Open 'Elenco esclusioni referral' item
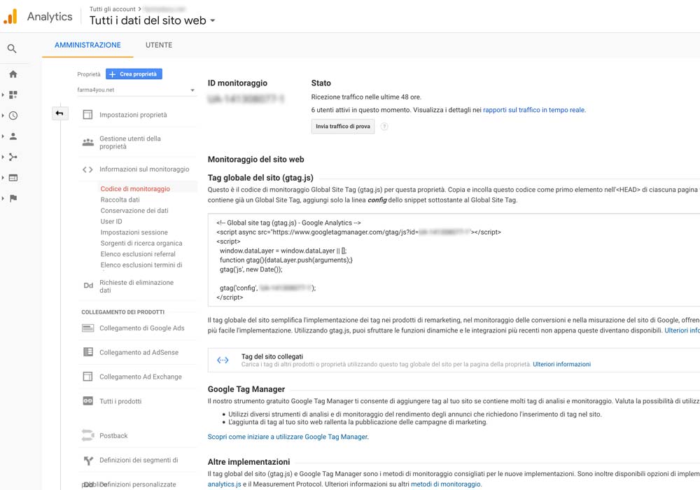This screenshot has width=700, height=490. (138, 254)
